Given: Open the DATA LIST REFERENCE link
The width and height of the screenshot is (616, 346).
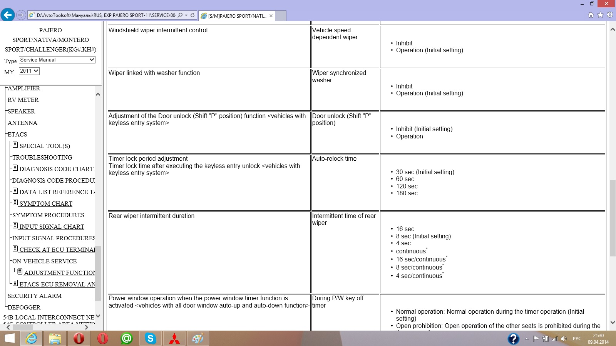Looking at the screenshot, I should coord(57,192).
